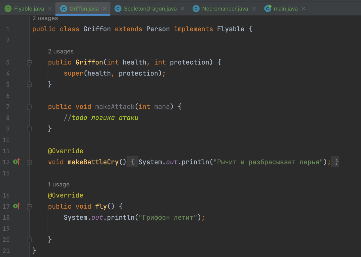Close the Griffon.java tab
361x257 pixels.
[x=104, y=9]
